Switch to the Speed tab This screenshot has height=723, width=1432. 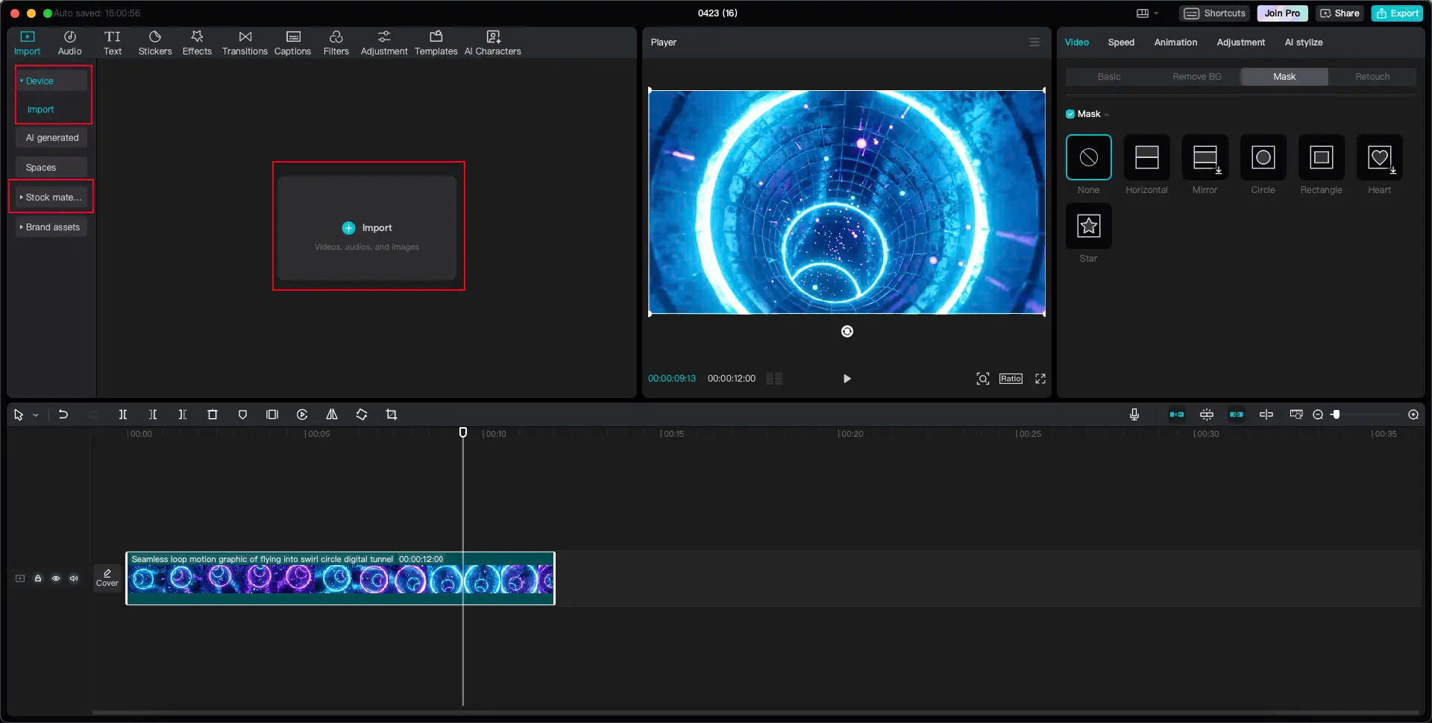(x=1121, y=42)
